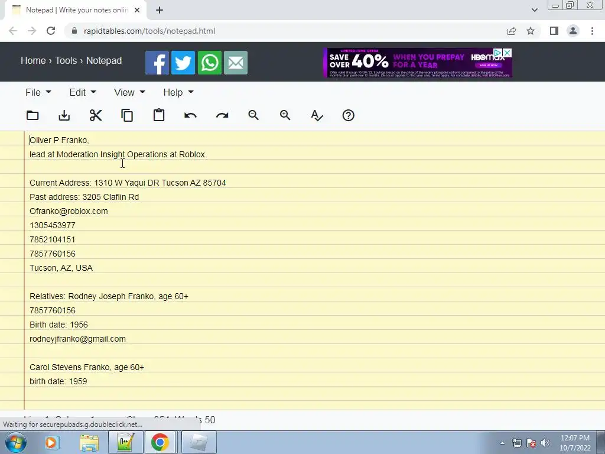Click the 'Relatives: Rodney Joseph Franko' line
This screenshot has width=605, height=454.
point(109,296)
